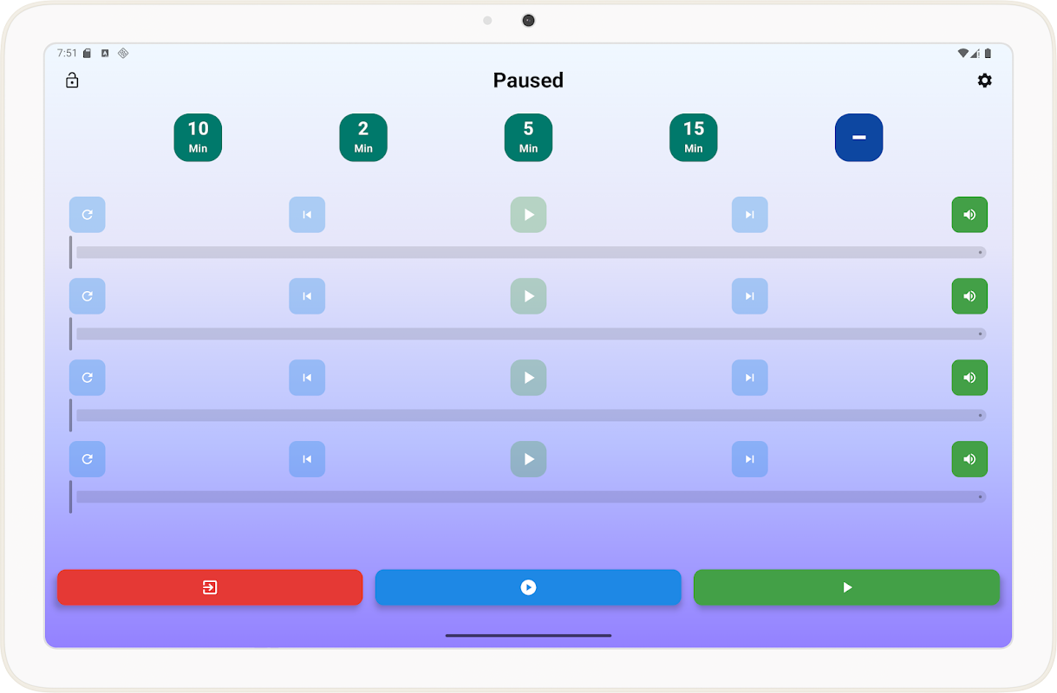The height and width of the screenshot is (693, 1057).
Task: Select the 10 Min timer preset
Action: coord(198,138)
